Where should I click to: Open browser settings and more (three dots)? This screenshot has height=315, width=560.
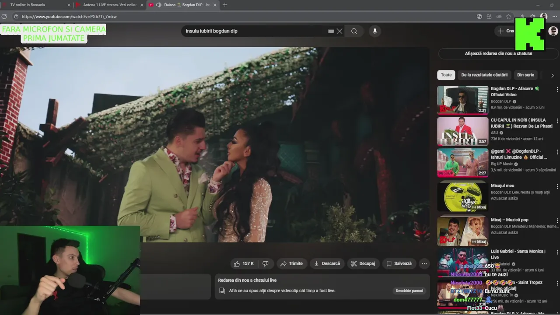click(x=555, y=17)
